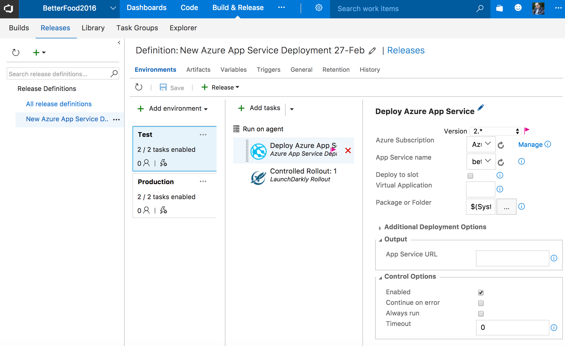Image resolution: width=565 pixels, height=346 pixels.
Task: Click the Virtual Application input field
Action: coord(481,189)
